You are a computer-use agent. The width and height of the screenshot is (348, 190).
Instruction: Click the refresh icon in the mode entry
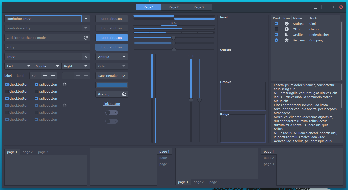coord(86,38)
